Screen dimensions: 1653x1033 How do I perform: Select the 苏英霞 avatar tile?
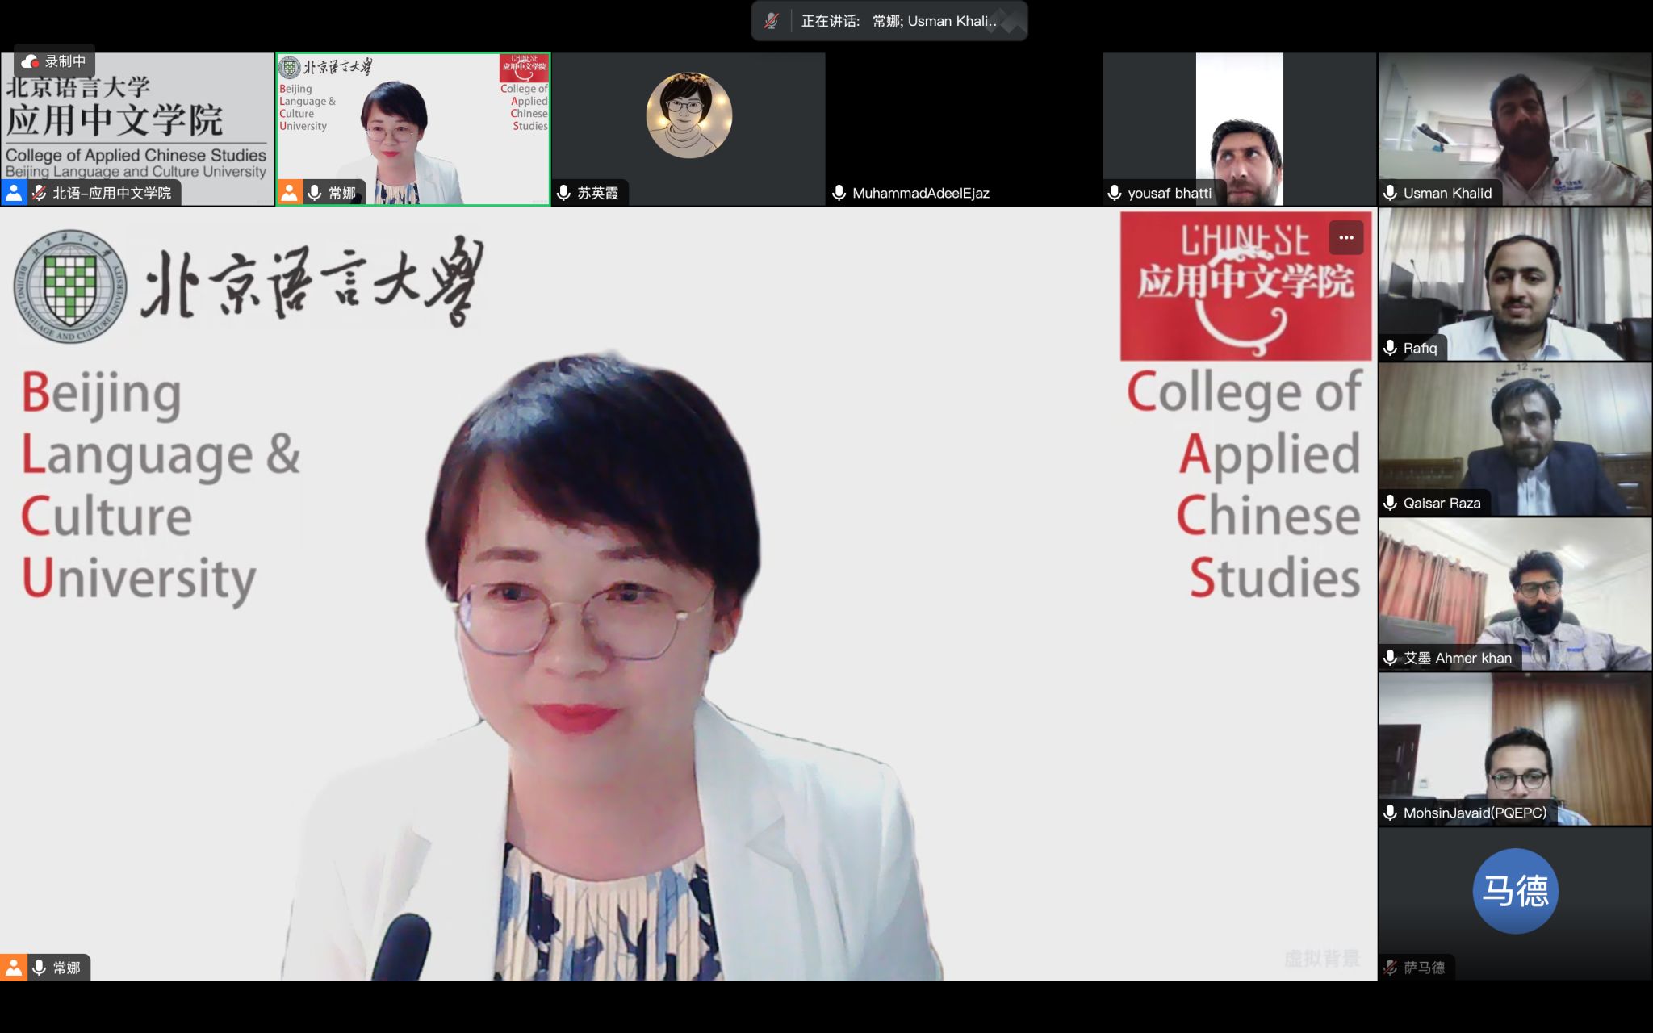click(688, 129)
